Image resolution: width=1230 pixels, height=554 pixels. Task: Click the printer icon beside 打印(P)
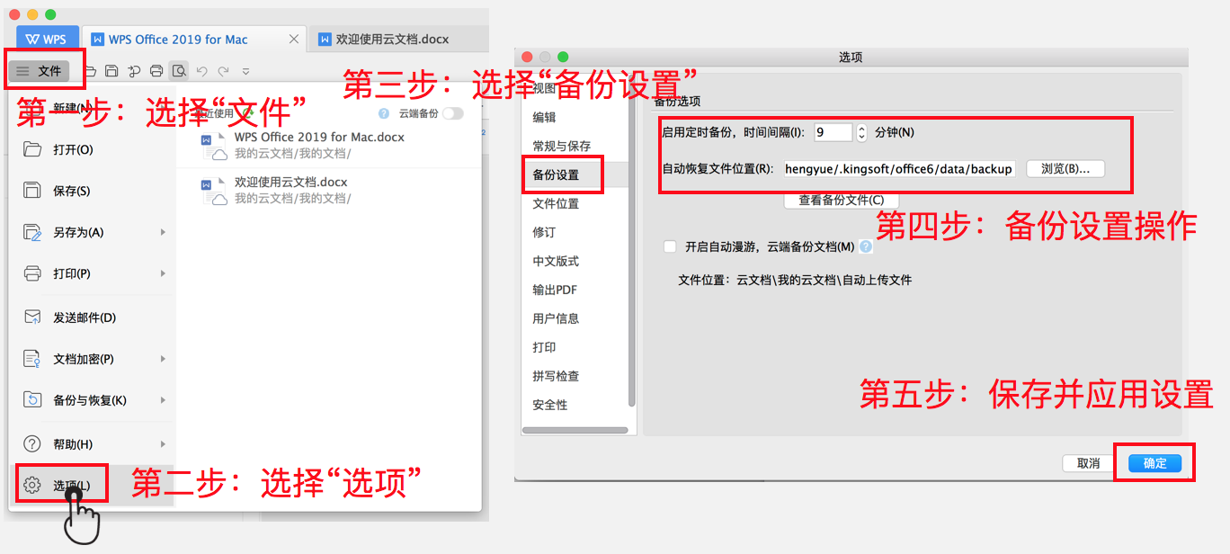pyautogui.click(x=32, y=273)
